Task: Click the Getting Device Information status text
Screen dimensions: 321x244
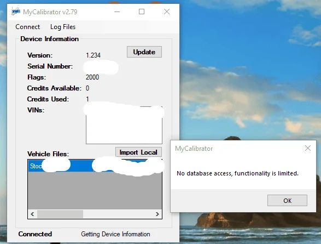Action: (115, 234)
